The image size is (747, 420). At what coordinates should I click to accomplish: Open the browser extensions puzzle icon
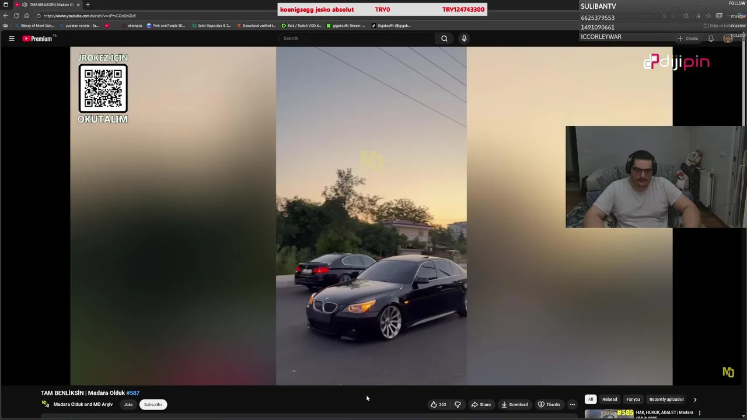pyautogui.click(x=686, y=16)
